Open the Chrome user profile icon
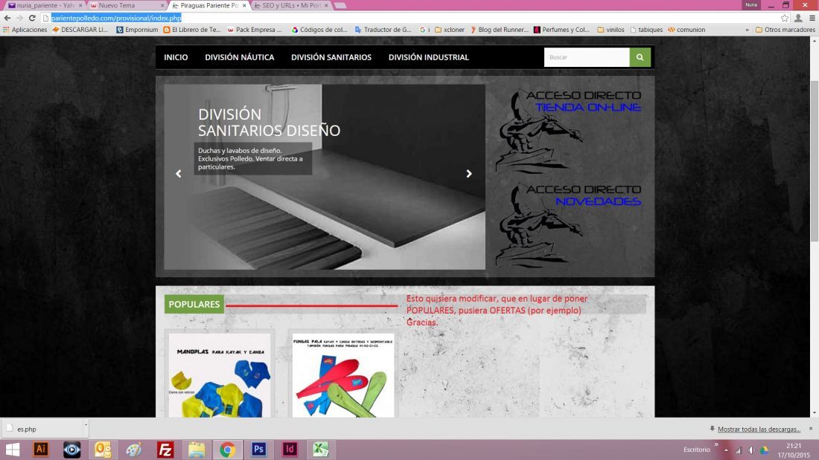819x460 pixels. click(798, 18)
